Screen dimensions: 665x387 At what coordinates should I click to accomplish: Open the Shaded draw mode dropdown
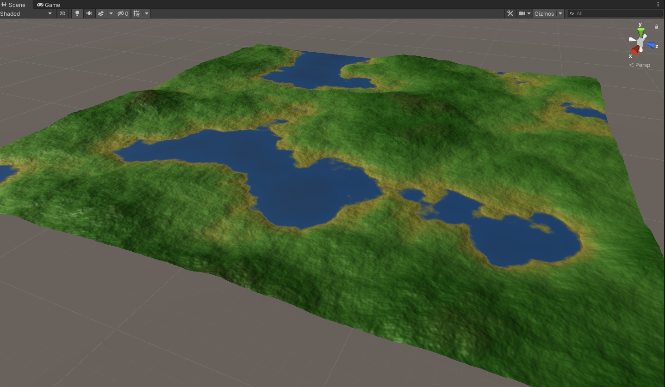(26, 13)
